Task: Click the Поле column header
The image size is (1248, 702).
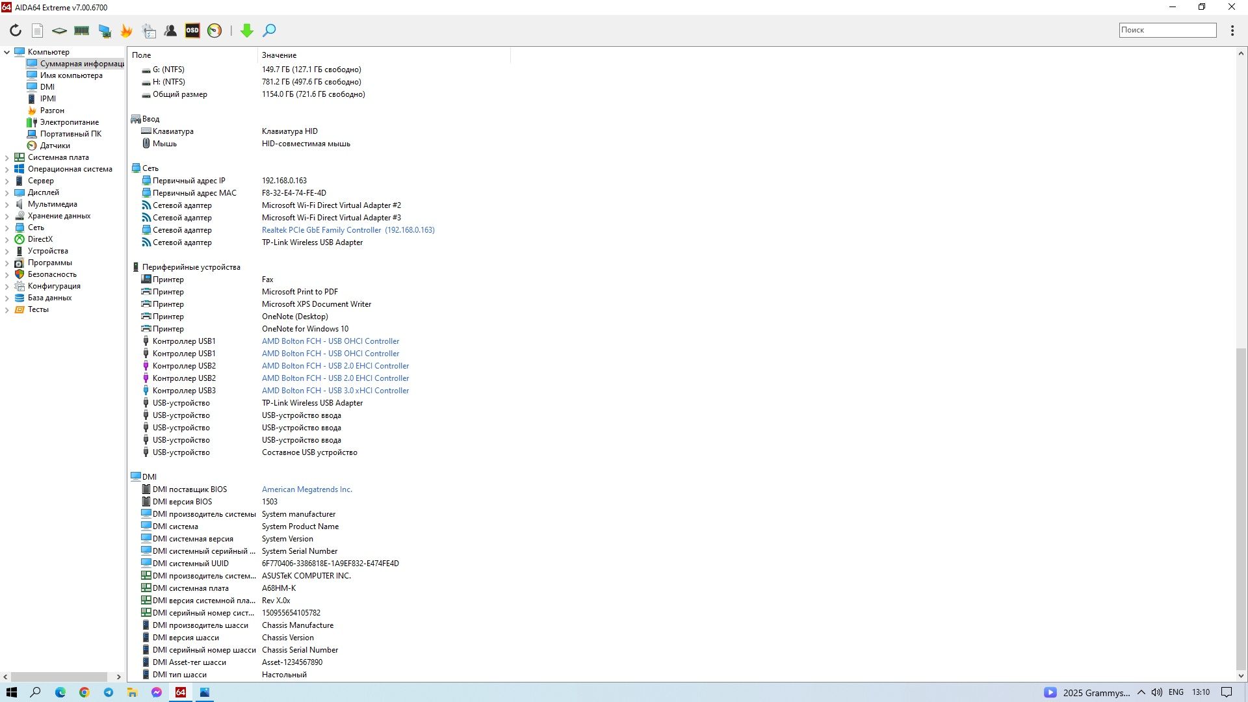Action: click(x=192, y=55)
